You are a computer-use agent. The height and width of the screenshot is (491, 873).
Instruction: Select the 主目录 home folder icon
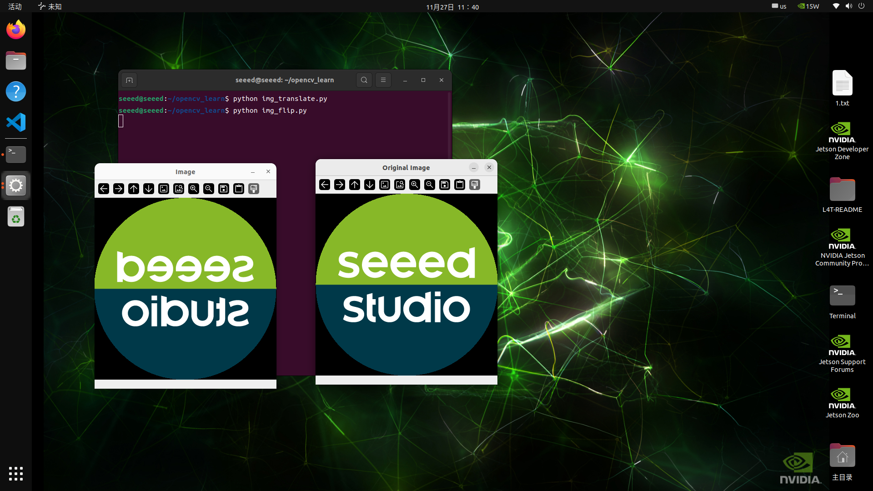pos(842,462)
